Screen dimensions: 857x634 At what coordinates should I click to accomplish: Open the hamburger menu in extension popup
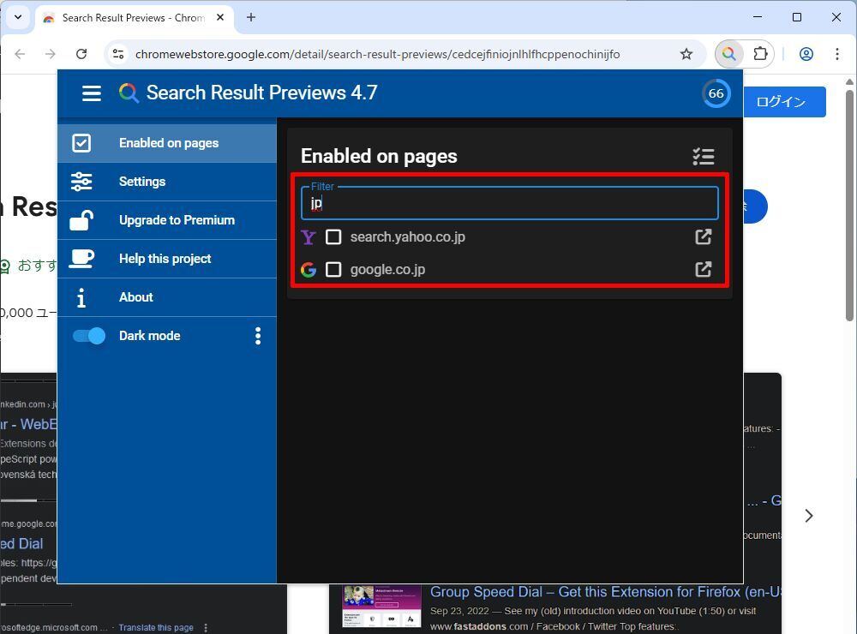click(92, 93)
